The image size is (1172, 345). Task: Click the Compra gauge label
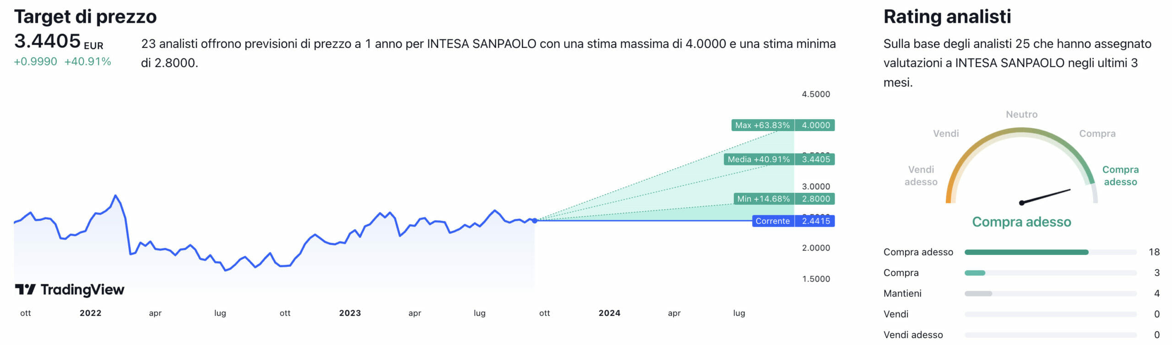pos(1097,134)
